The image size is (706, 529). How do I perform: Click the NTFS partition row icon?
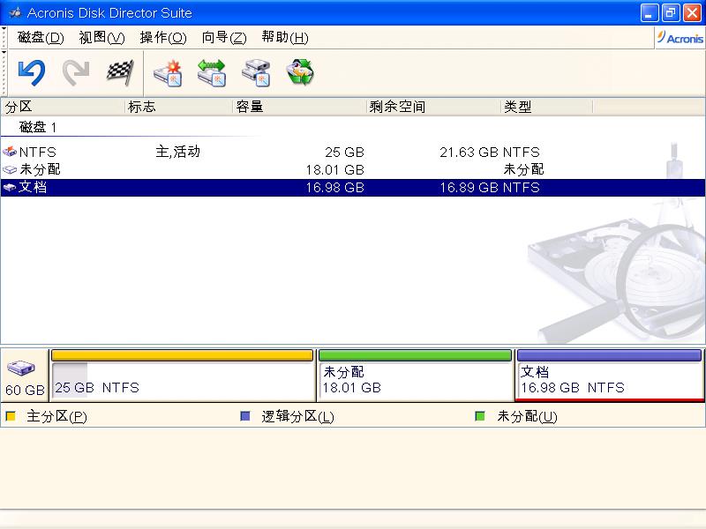[x=10, y=152]
